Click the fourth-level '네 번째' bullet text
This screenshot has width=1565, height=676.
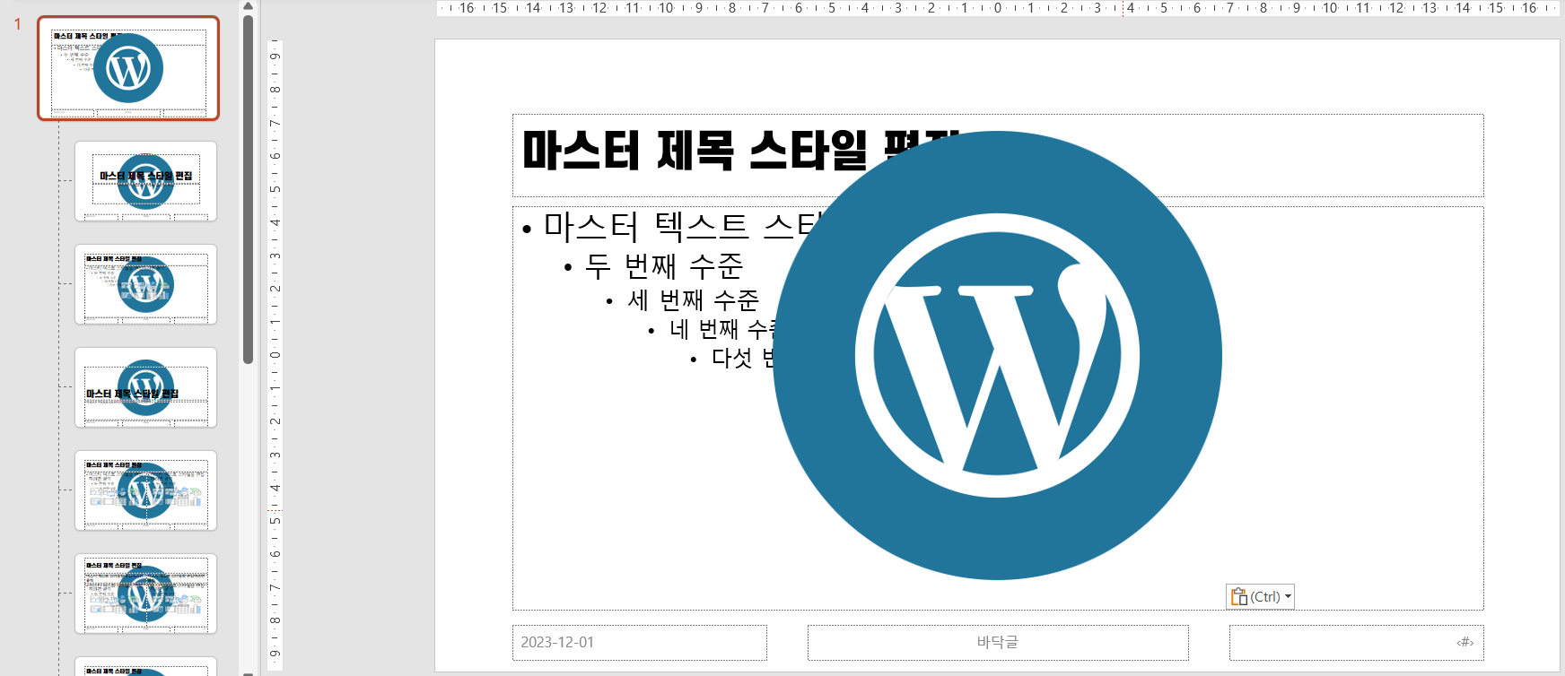click(x=718, y=330)
